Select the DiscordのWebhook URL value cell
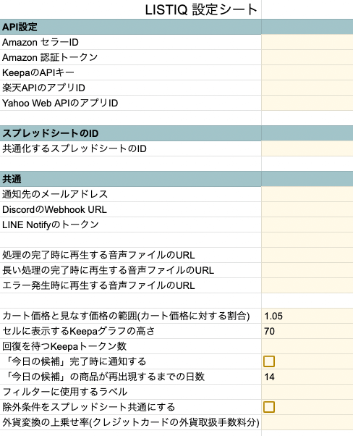Viewport: 353px width, 436px height. 307,209
